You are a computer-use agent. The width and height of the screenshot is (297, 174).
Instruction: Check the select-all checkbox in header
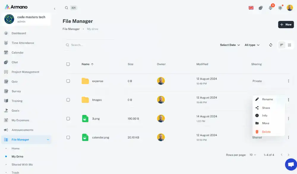[68, 64]
